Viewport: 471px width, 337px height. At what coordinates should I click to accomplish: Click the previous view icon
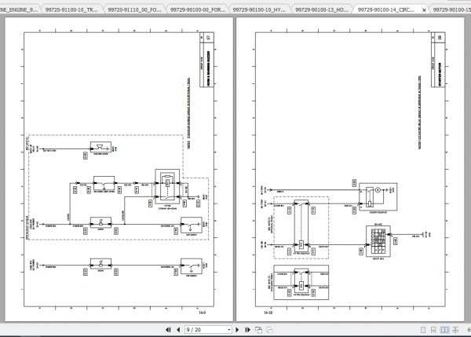point(258,330)
